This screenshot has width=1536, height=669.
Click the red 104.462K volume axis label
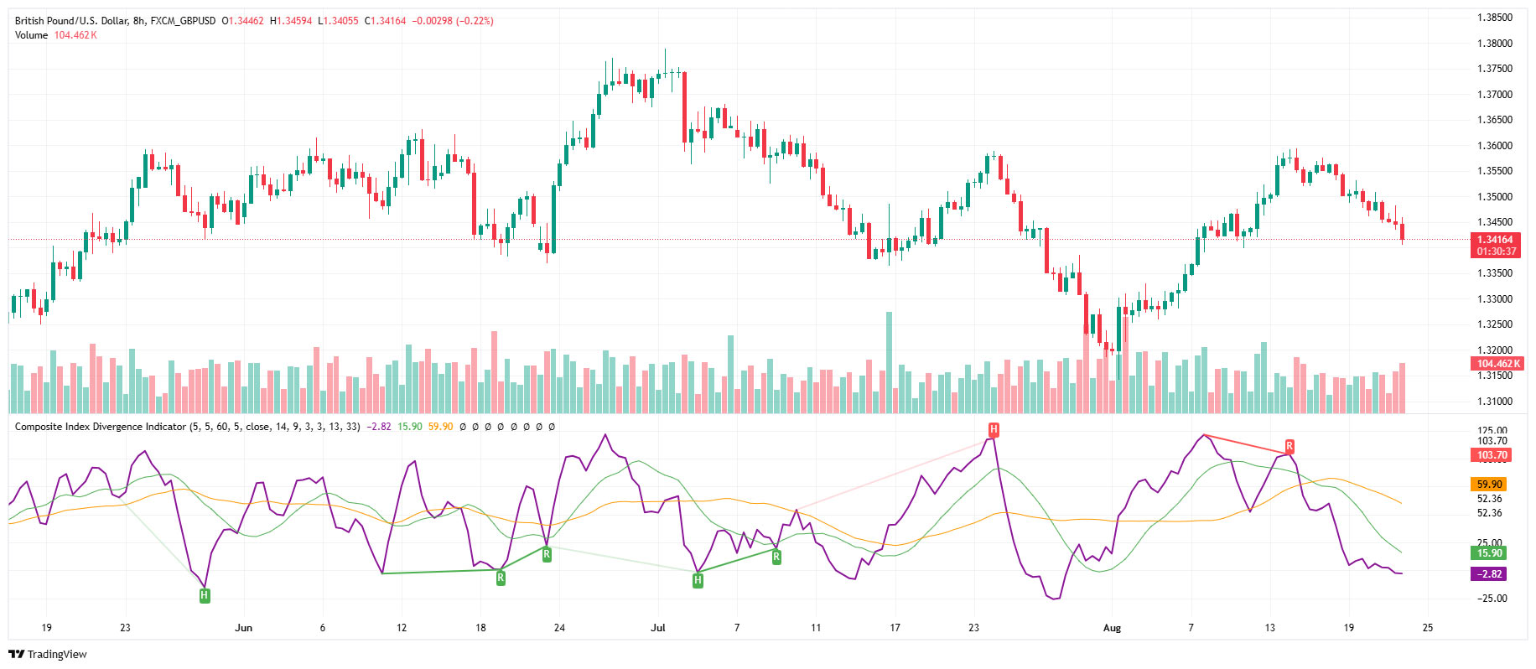[x=1497, y=364]
